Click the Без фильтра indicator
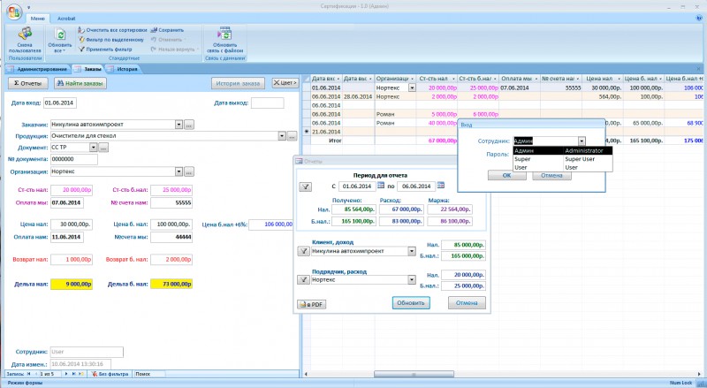 point(110,374)
